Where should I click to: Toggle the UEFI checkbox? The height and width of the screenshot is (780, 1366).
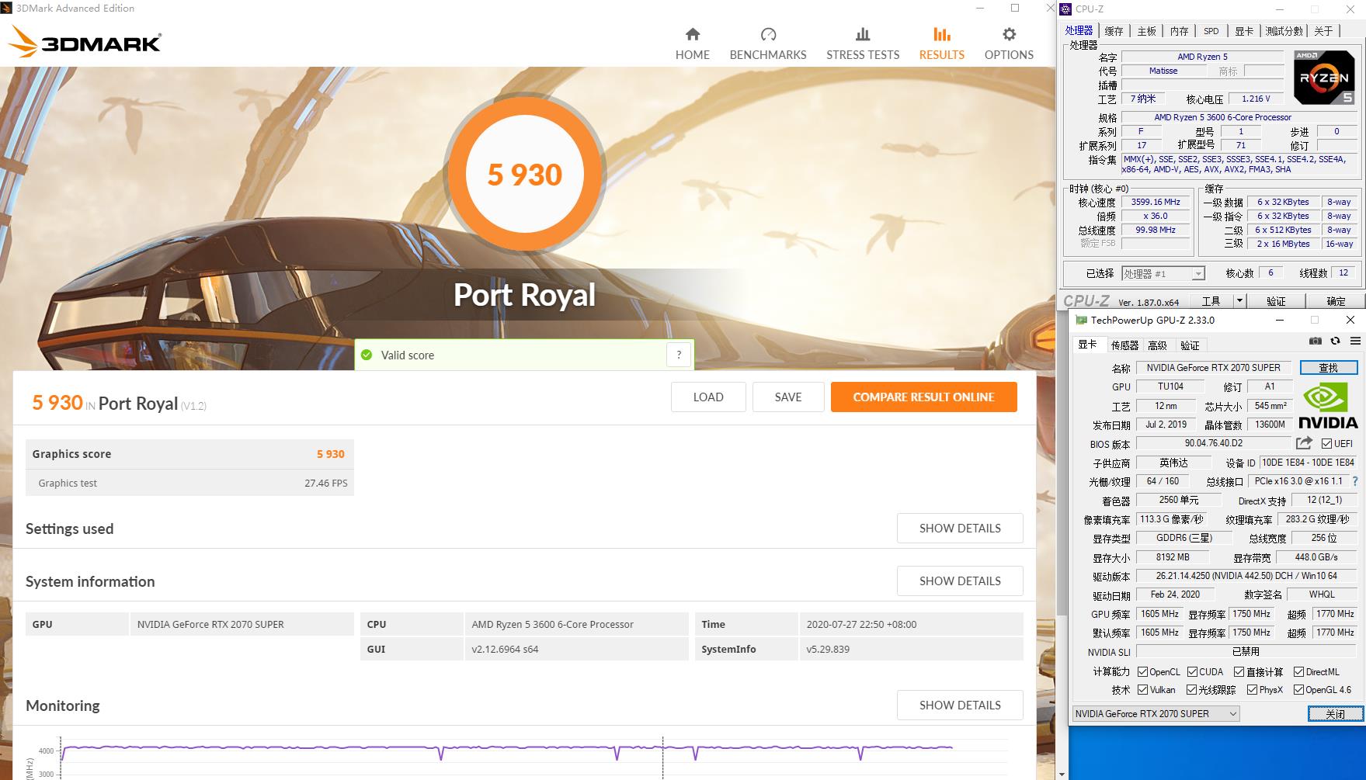click(1326, 444)
